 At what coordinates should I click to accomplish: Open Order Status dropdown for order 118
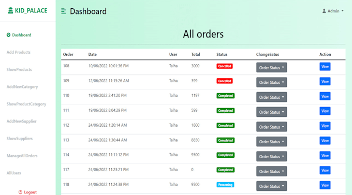click(271, 186)
